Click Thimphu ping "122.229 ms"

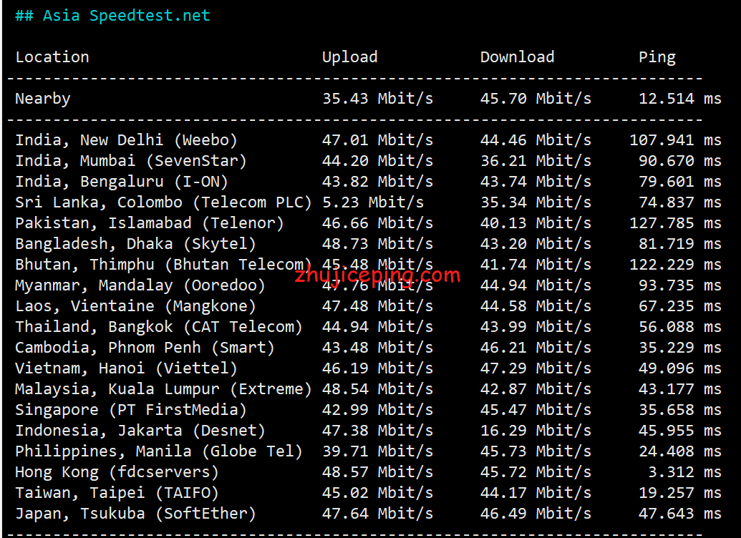675,265
